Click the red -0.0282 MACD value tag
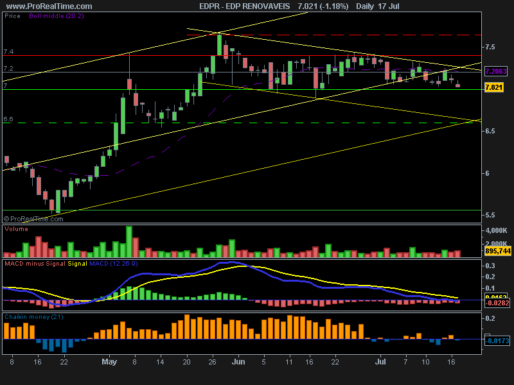Image resolution: width=514 pixels, height=385 pixels. pos(497,303)
